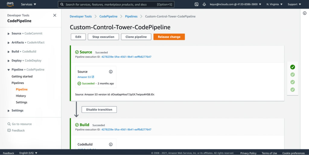
Task: Open the Amazon S3 provider link
Action: (84, 77)
